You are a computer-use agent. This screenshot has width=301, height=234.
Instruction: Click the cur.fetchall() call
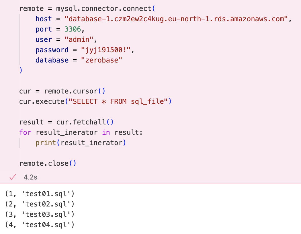coord(85,122)
